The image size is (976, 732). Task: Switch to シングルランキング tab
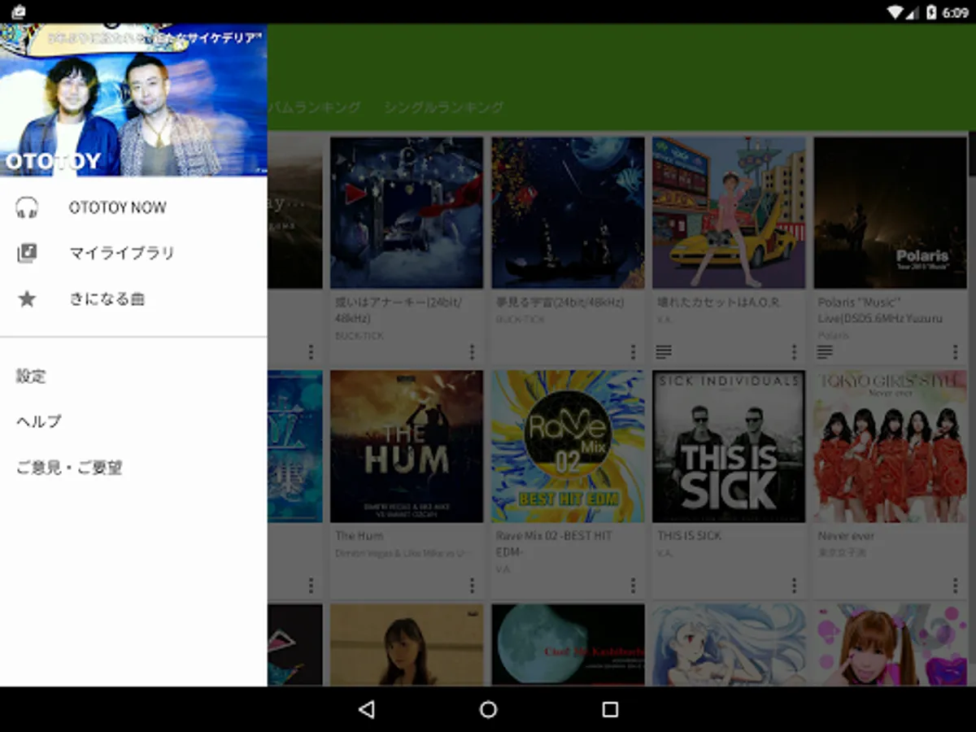click(x=444, y=107)
